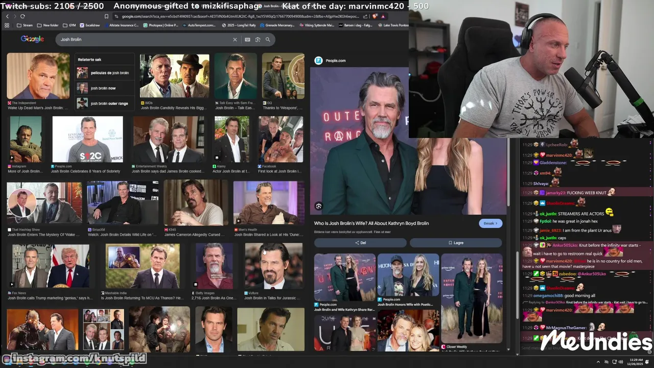The height and width of the screenshot is (368, 654).
Task: Open Fox News Trump marketing genius image
Action: click(x=50, y=266)
